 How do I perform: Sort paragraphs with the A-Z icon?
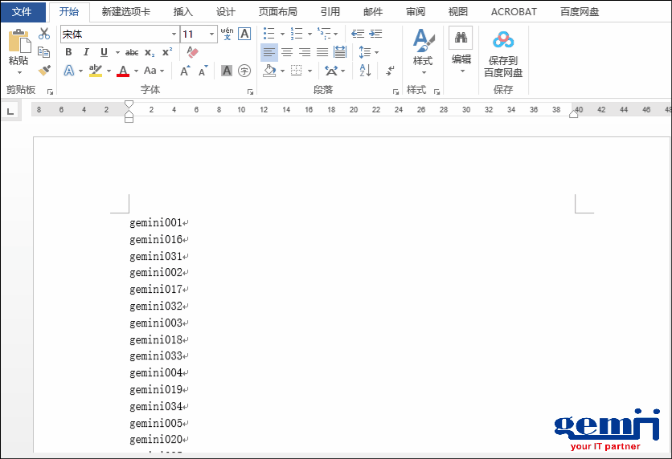coord(366,71)
